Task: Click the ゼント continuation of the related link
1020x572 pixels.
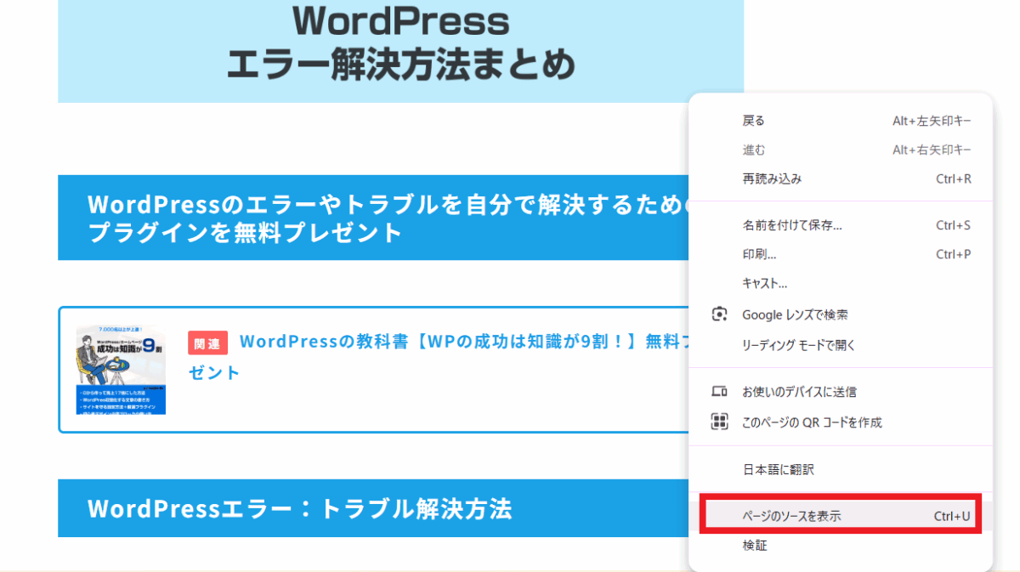Action: pos(214,372)
